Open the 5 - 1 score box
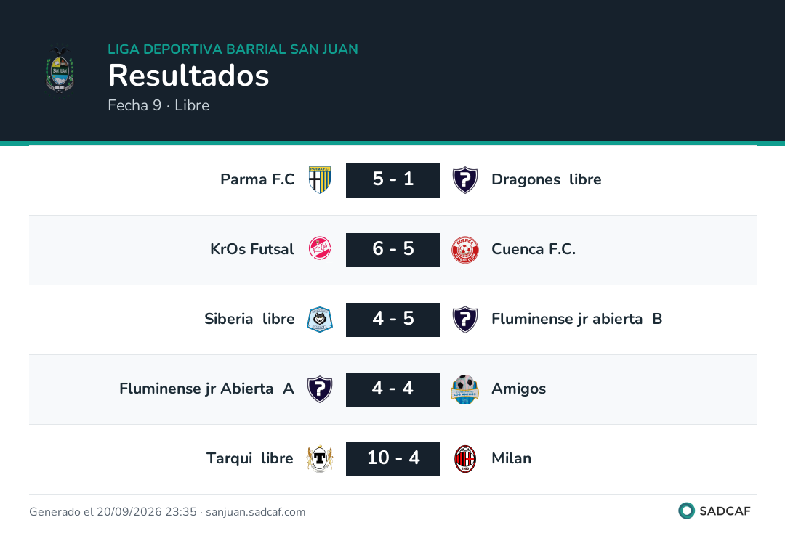This screenshot has width=785, height=549. pyautogui.click(x=393, y=180)
